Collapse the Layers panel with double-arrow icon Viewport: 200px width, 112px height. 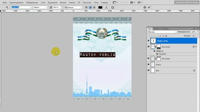coord(194,29)
